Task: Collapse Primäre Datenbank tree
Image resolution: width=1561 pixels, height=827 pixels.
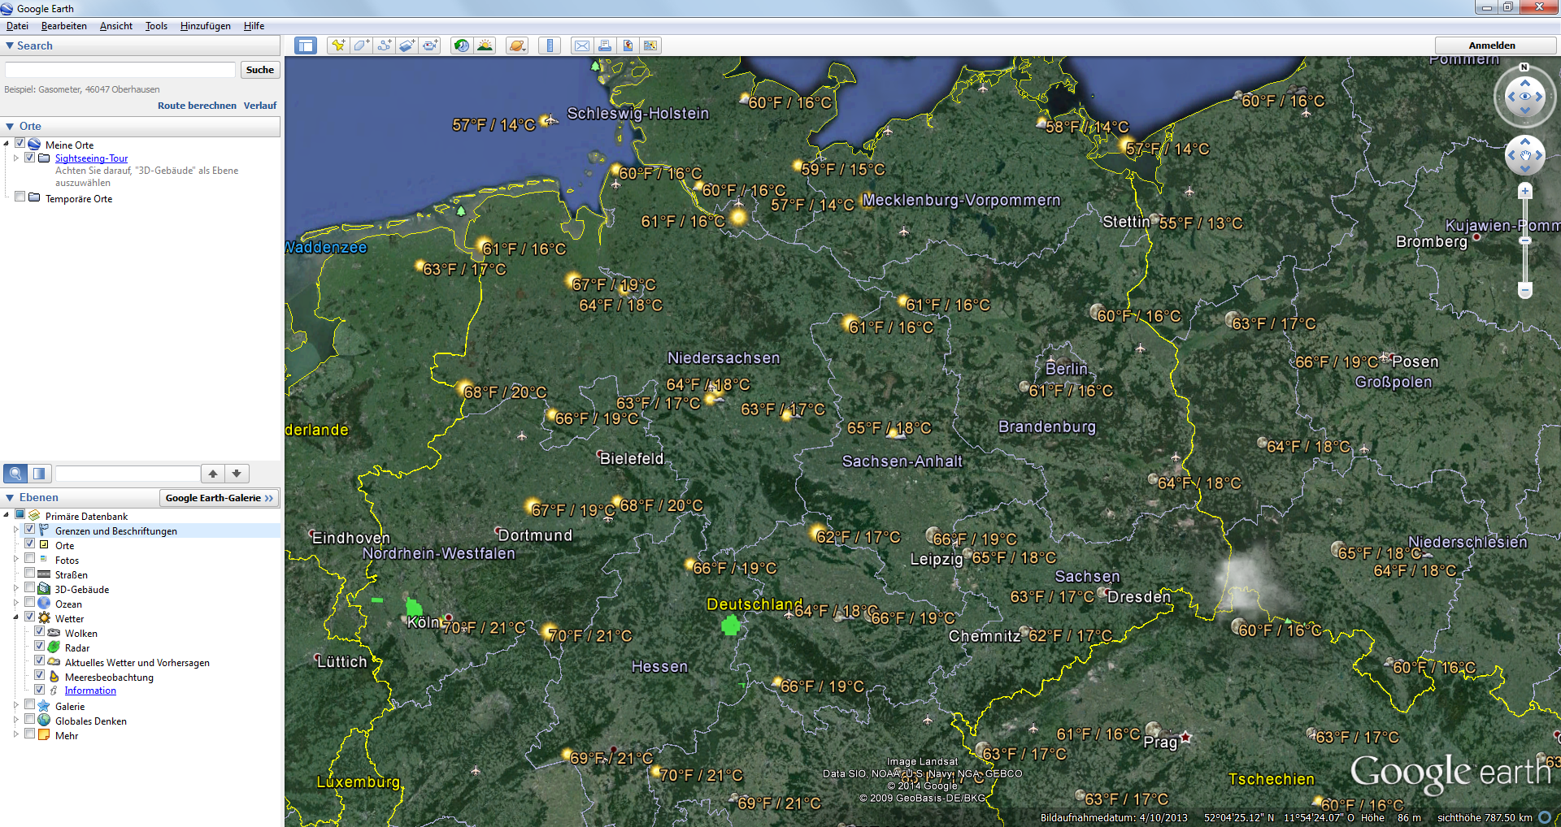Action: tap(6, 515)
